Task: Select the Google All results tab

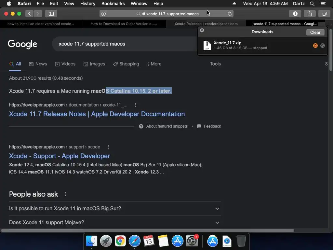Action: click(x=15, y=64)
